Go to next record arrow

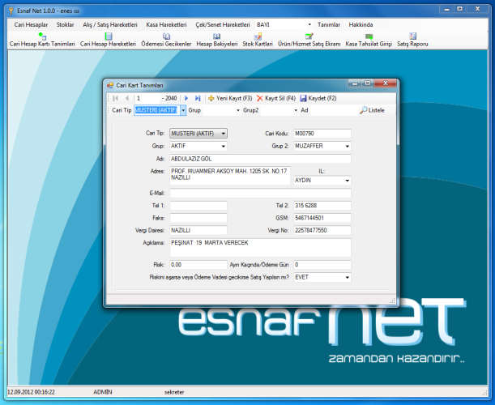click(186, 98)
